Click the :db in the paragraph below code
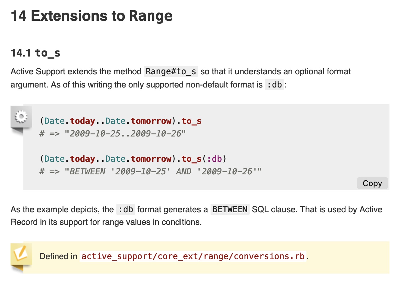 pyautogui.click(x=126, y=209)
